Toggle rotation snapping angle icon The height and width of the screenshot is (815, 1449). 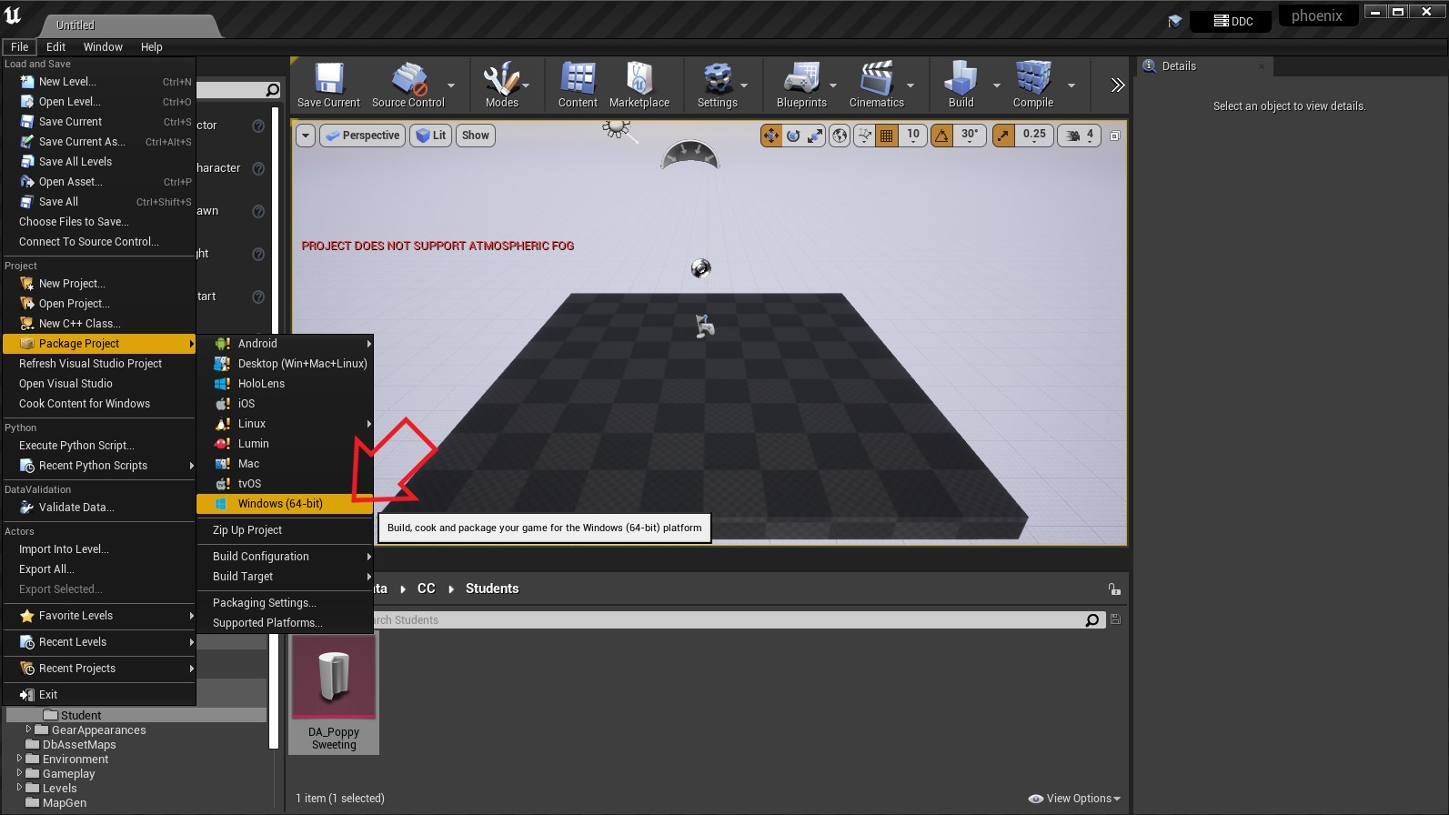tap(942, 136)
